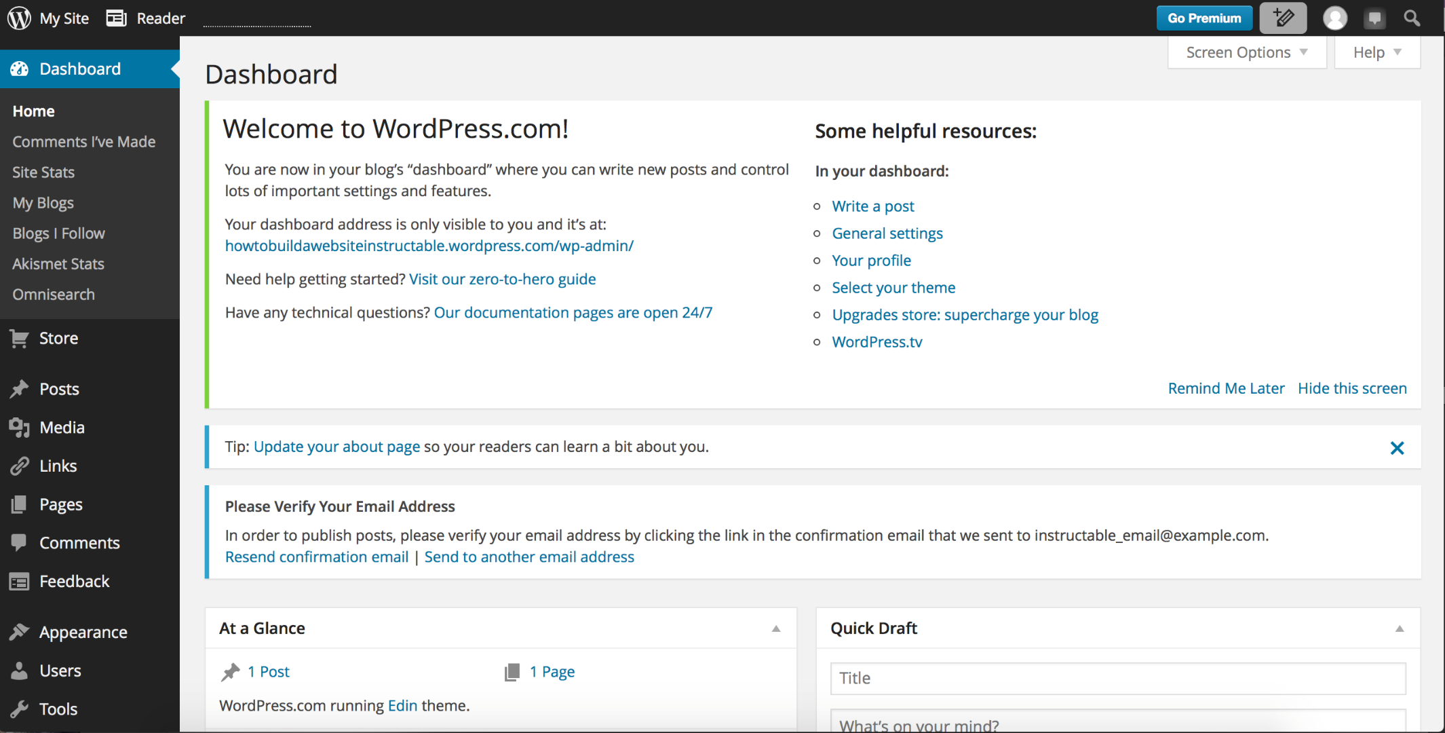
Task: Click the Feedback form icon in sidebar
Action: [x=20, y=582]
